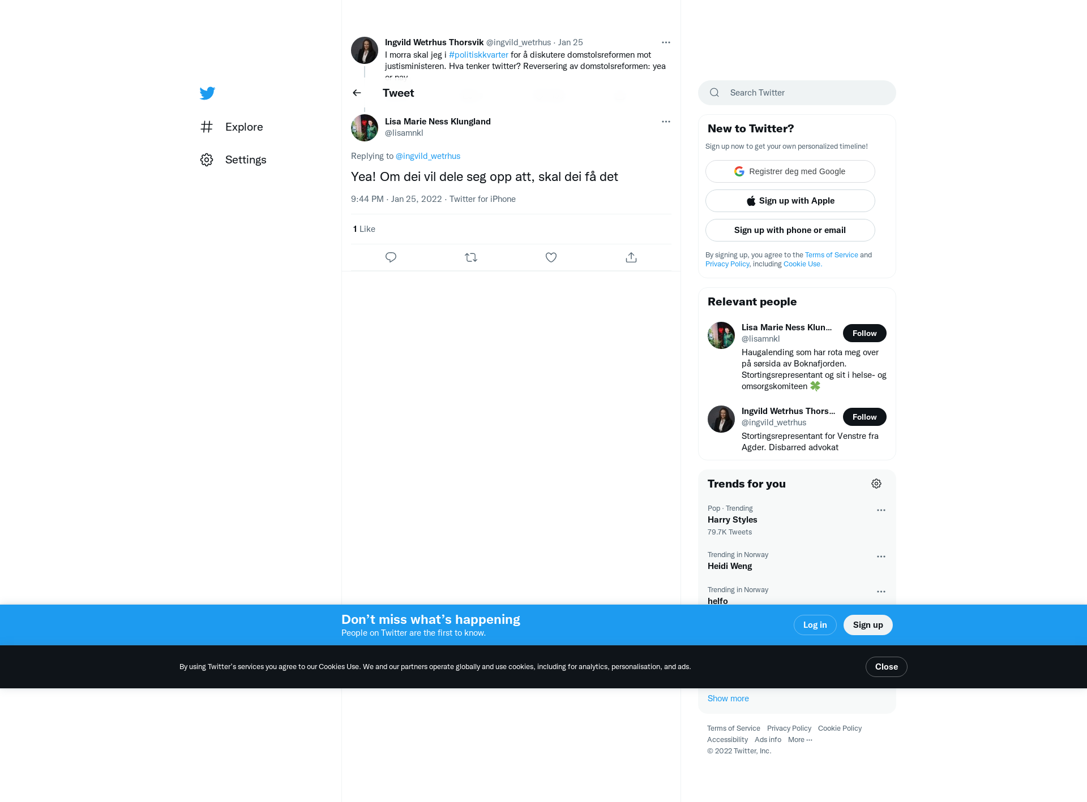Follow Lisa Marie Ness Klungland

865,333
